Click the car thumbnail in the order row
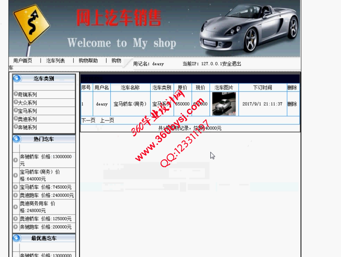This screenshot has height=257, width=341. 224,104
